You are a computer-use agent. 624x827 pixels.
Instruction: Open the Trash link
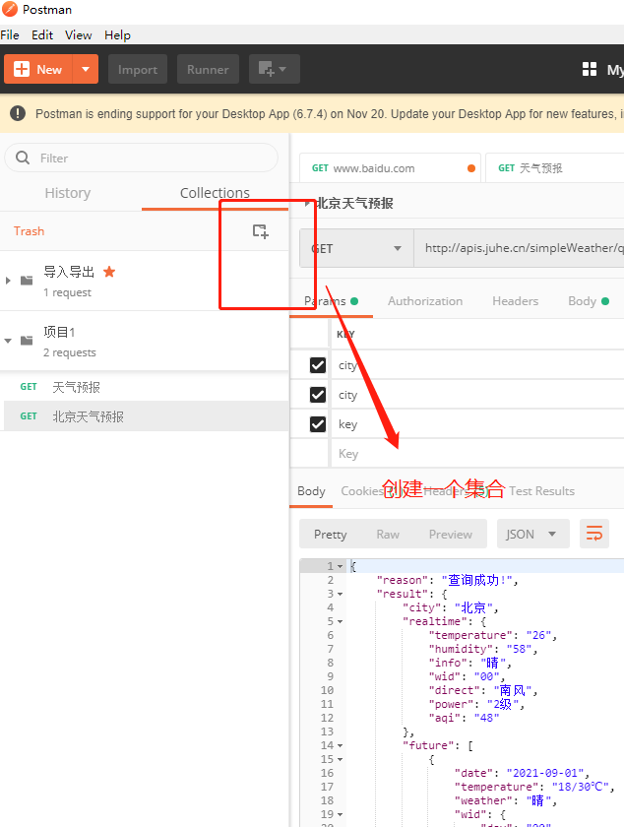pyautogui.click(x=29, y=231)
